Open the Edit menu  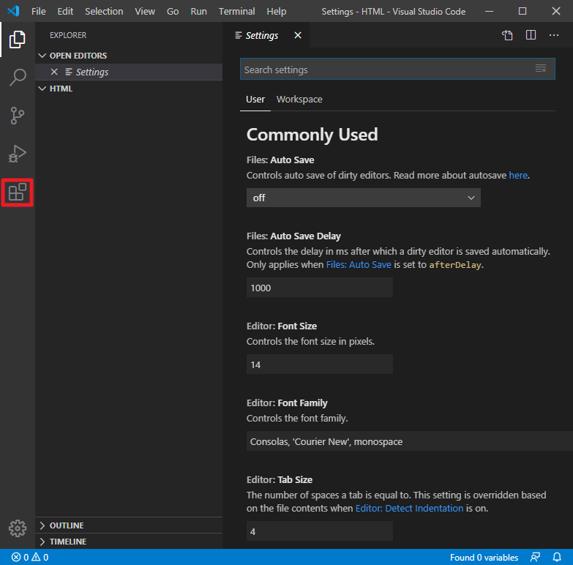[65, 11]
